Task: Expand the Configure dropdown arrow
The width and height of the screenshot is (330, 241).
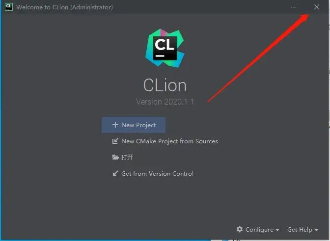Action: 277,230
